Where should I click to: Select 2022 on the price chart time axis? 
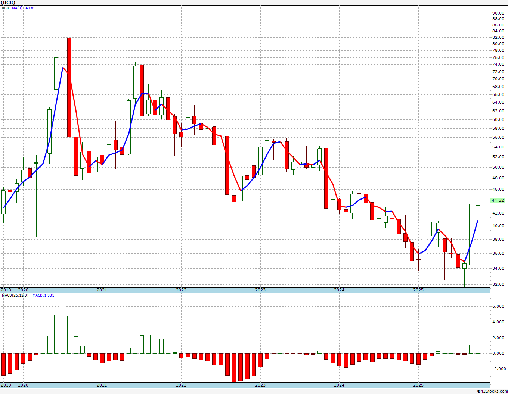pos(181,290)
